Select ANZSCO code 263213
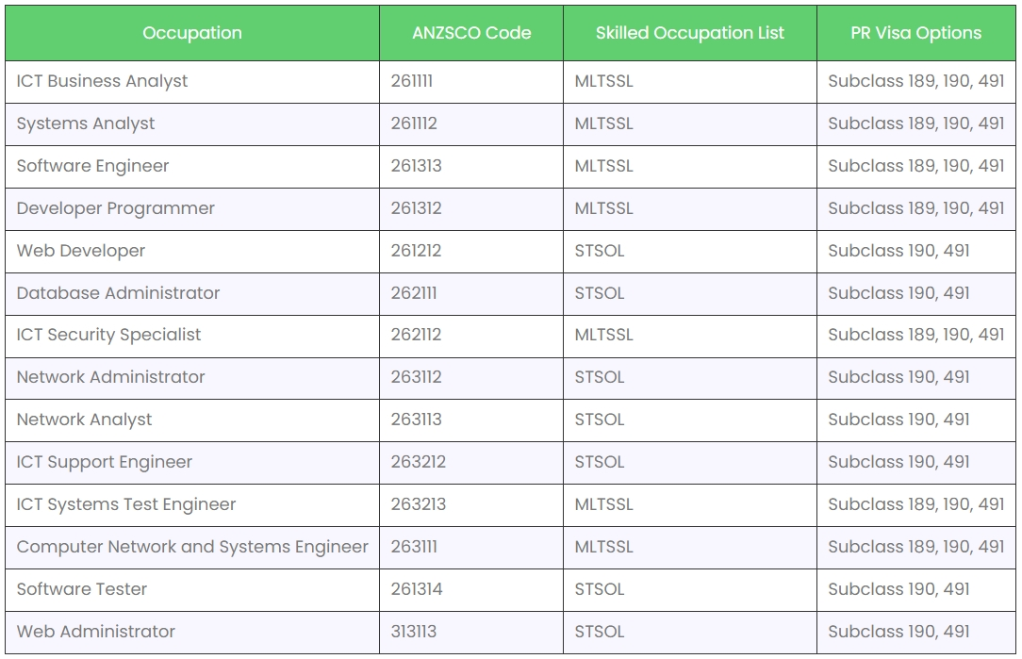1022x659 pixels. pos(418,504)
